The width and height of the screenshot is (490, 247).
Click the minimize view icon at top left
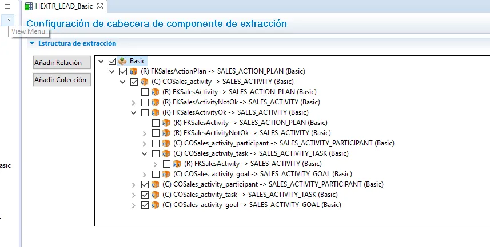(x=7, y=6)
